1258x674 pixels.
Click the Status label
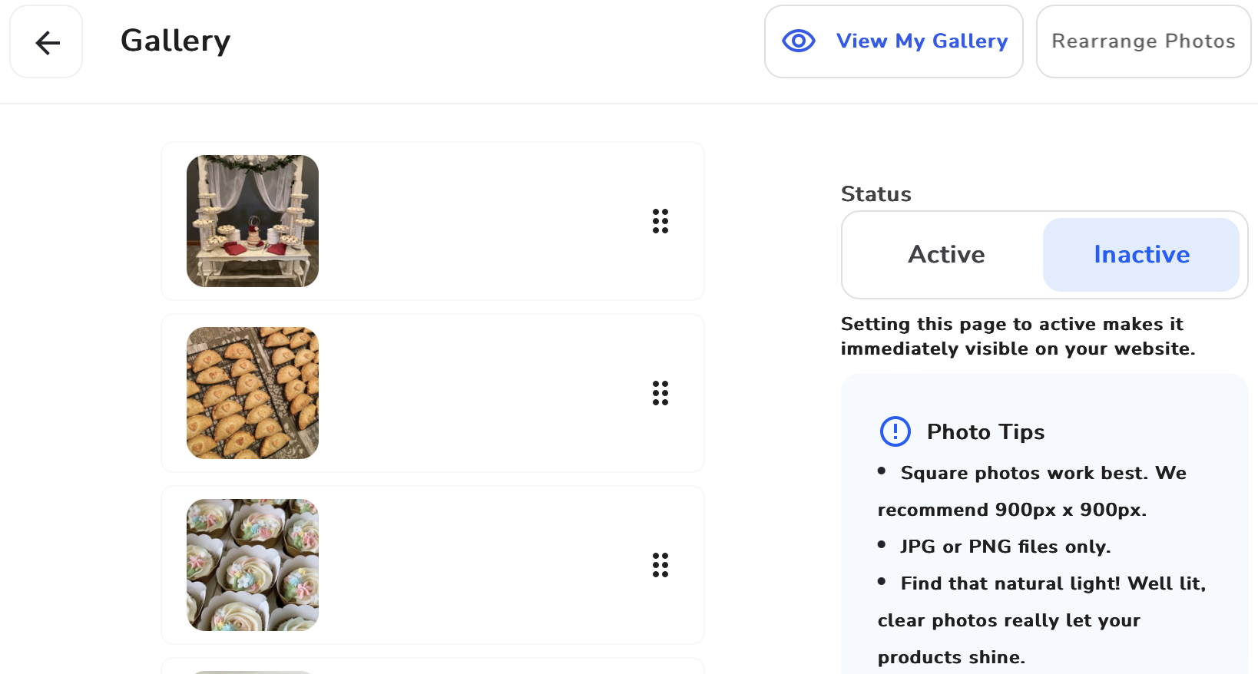[x=876, y=194]
